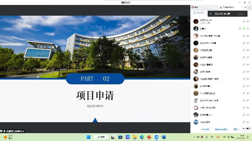Click the three-dots icon in panel header
252x141 pixels.
coord(243,7)
